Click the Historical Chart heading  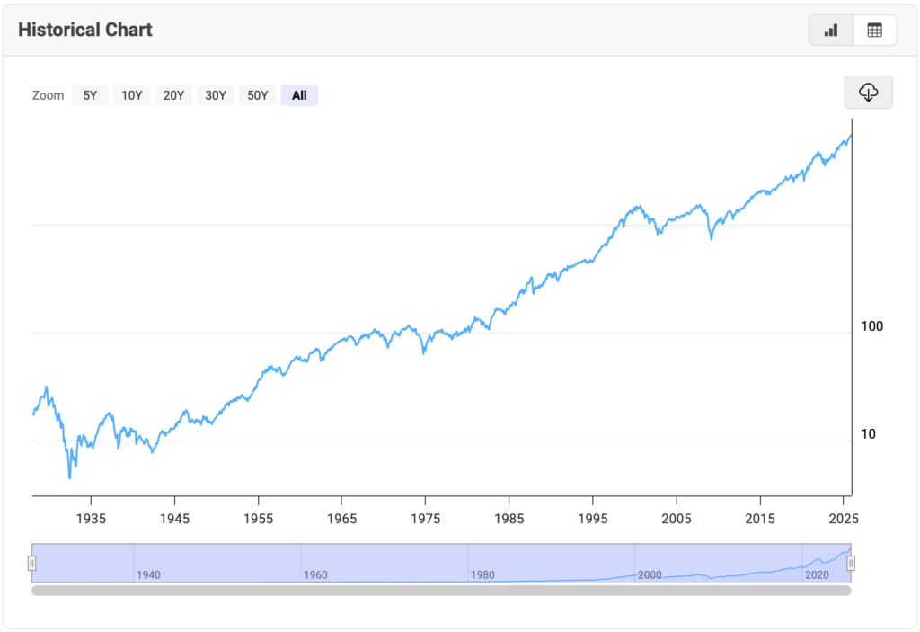tap(85, 30)
